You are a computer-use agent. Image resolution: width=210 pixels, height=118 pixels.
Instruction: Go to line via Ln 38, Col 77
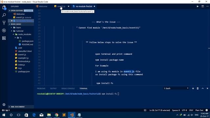[160, 110]
